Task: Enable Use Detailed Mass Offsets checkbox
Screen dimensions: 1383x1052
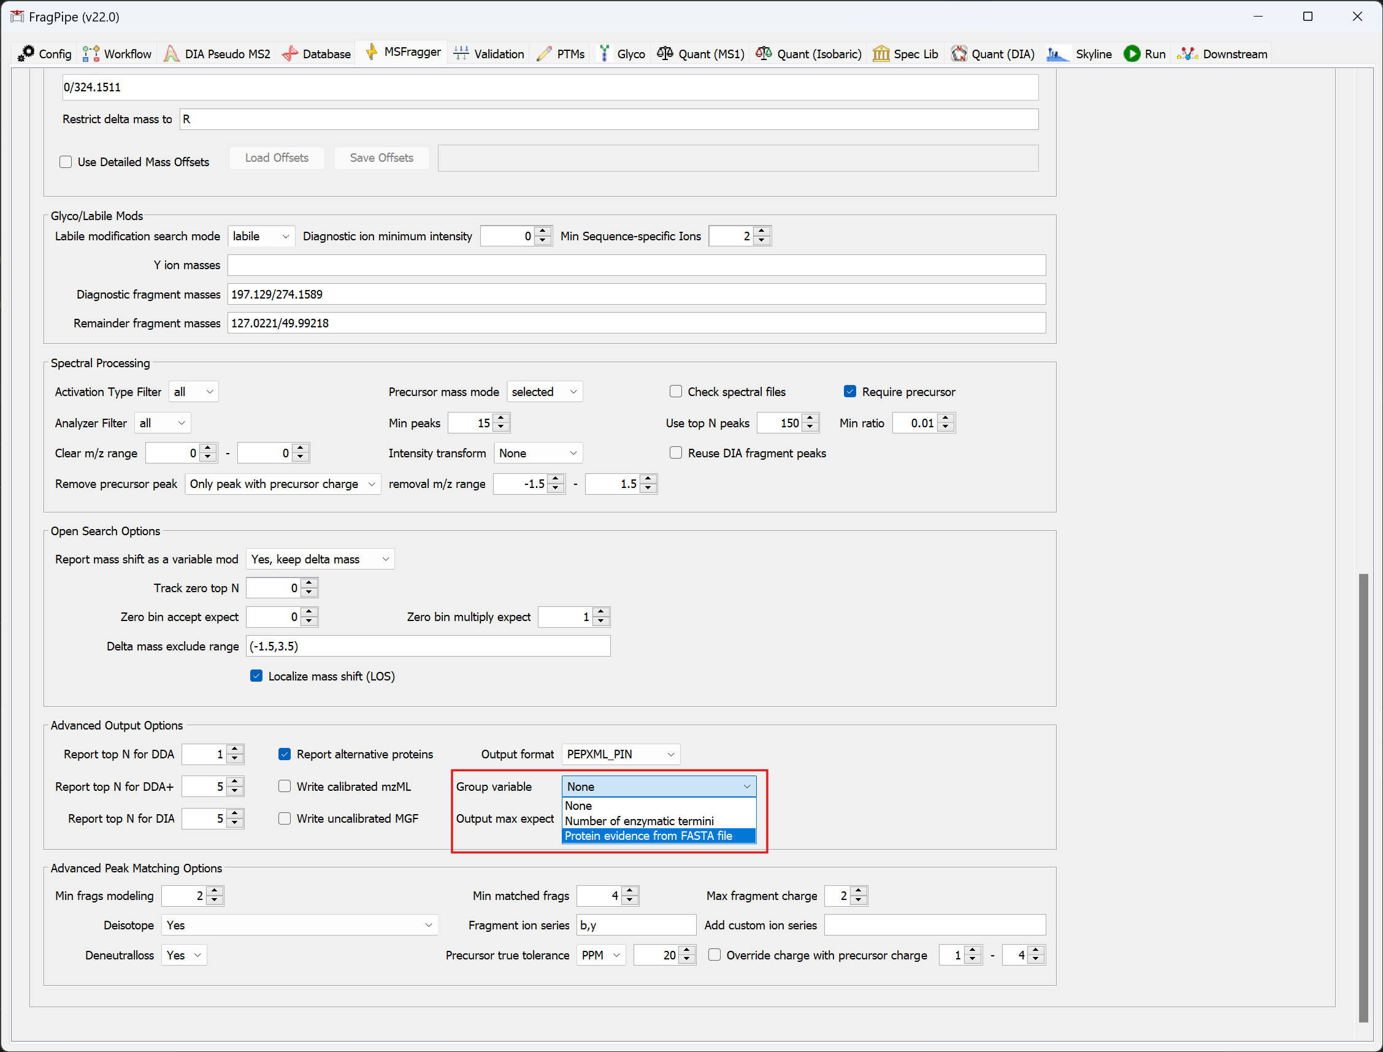Action: pos(66,162)
